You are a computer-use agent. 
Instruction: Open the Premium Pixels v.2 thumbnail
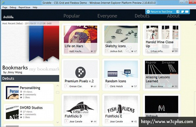80,69
